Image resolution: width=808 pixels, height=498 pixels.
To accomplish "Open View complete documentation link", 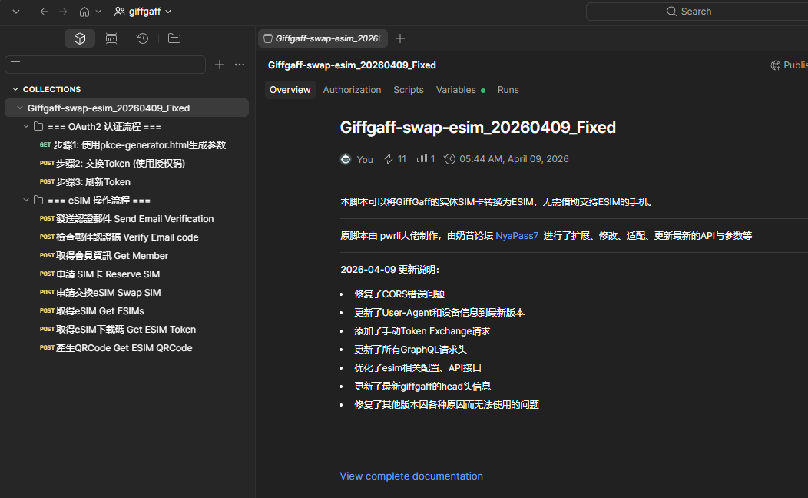I will (411, 476).
